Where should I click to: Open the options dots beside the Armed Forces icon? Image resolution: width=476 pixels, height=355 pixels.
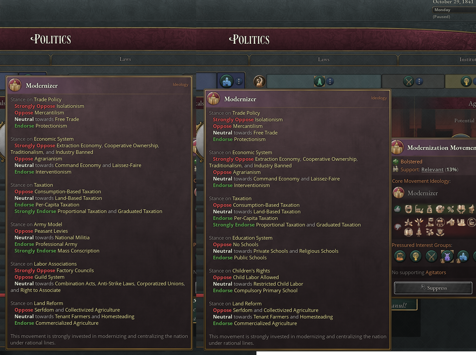[419, 81]
